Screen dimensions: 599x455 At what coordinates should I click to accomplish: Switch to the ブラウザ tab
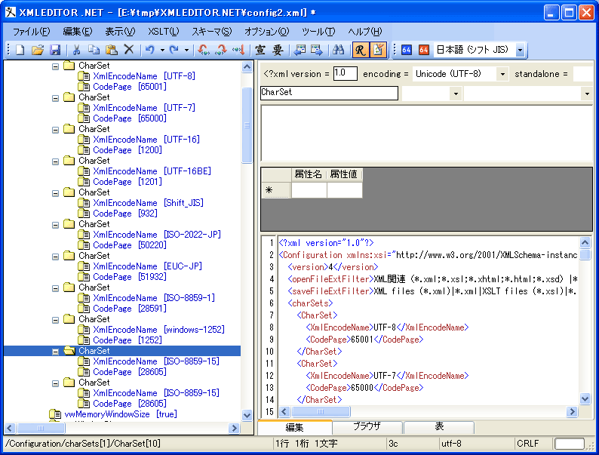point(367,427)
